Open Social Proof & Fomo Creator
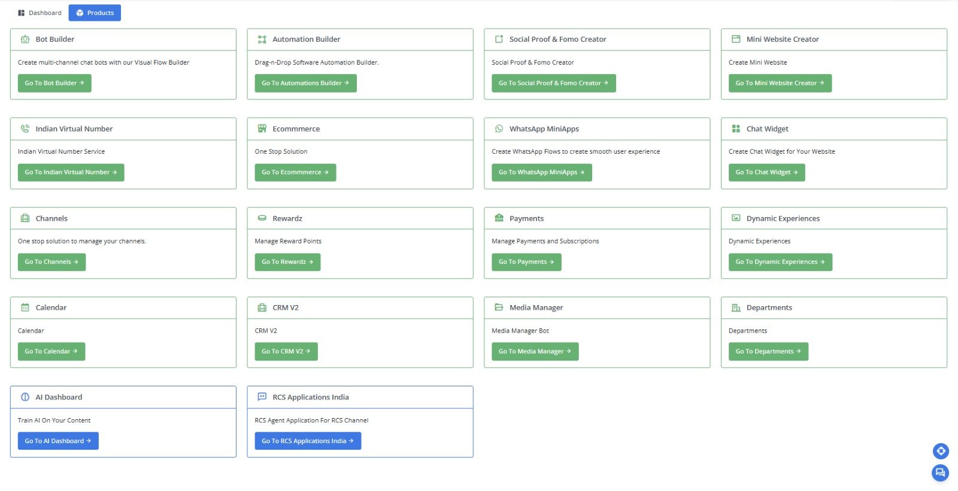This screenshot has height=491, width=958. (x=553, y=83)
